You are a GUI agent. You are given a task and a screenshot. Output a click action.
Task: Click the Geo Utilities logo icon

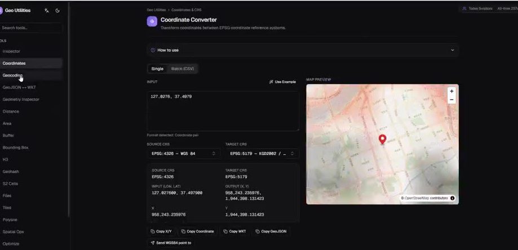tap(1, 11)
